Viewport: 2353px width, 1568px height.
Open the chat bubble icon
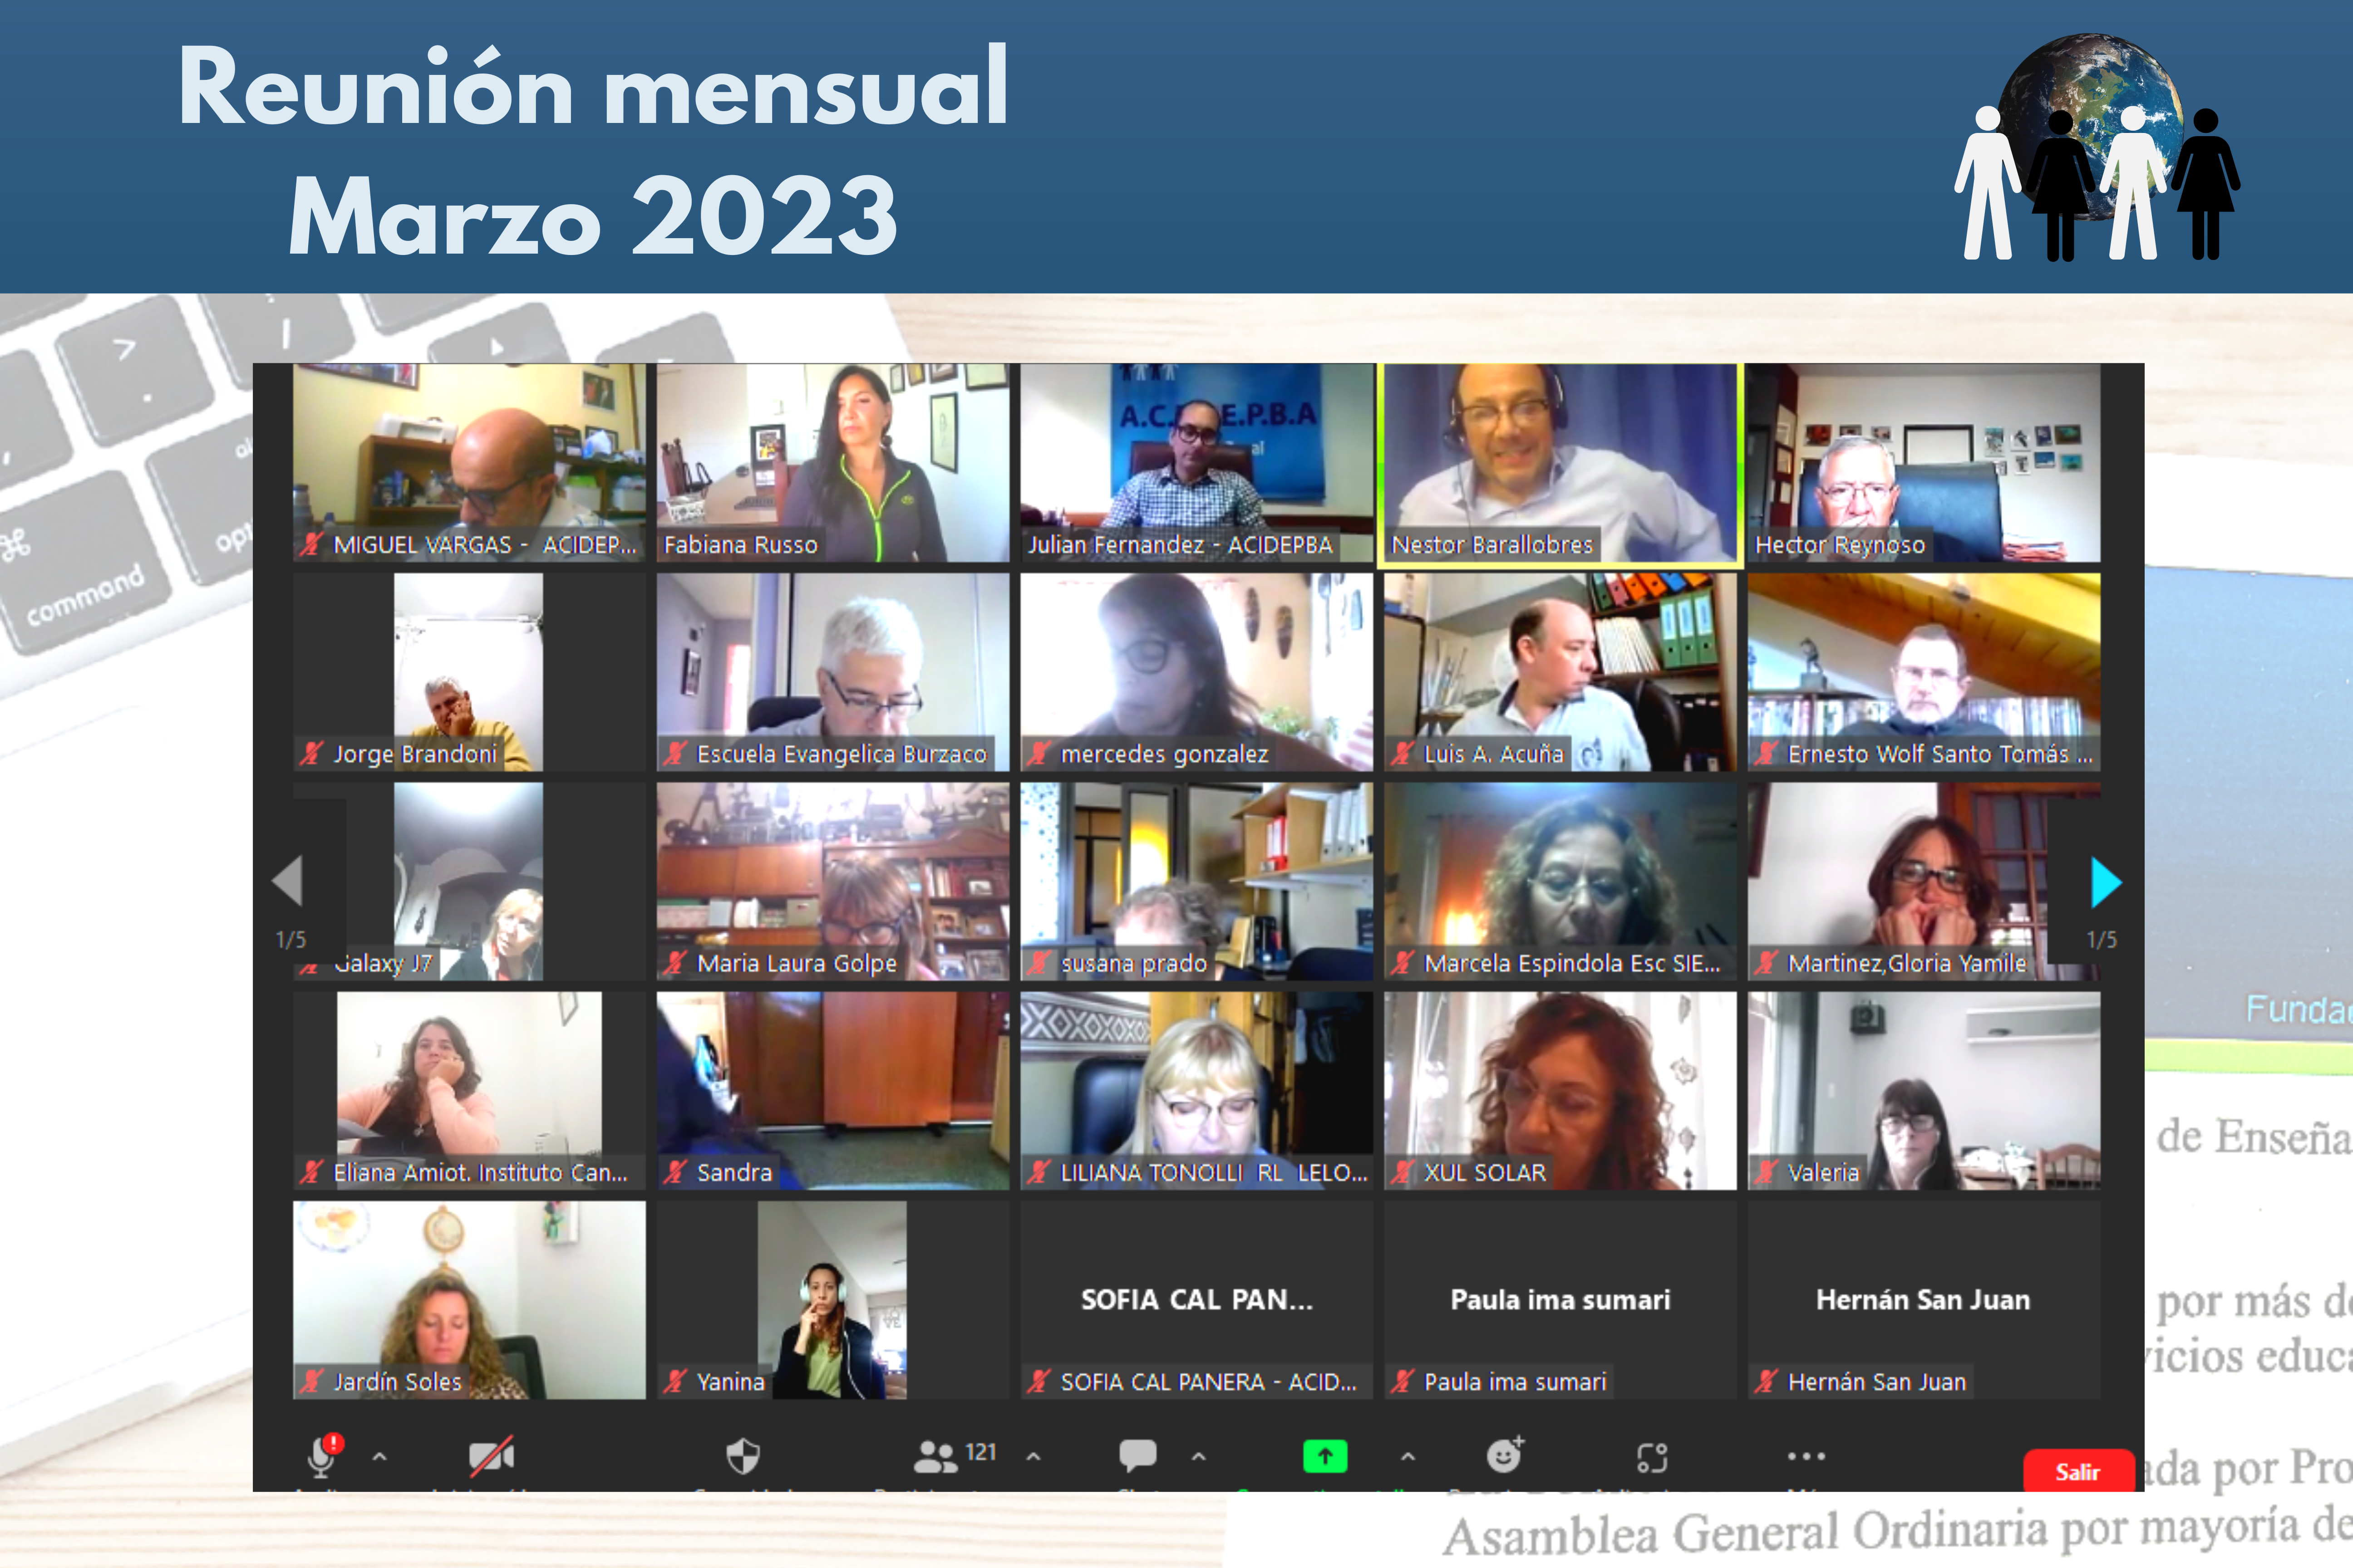tap(1137, 1456)
